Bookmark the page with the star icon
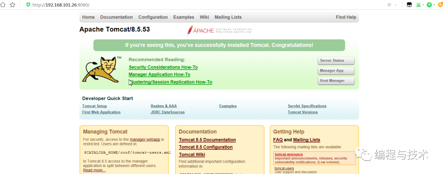Screen dimensions: 443x174 (x=12, y=5)
